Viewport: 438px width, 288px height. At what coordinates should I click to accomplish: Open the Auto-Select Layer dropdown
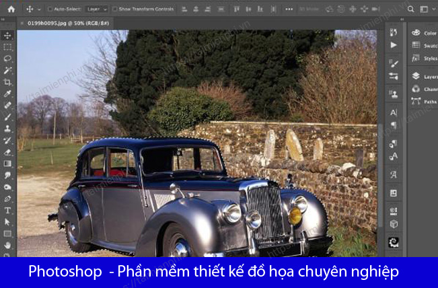(x=96, y=9)
